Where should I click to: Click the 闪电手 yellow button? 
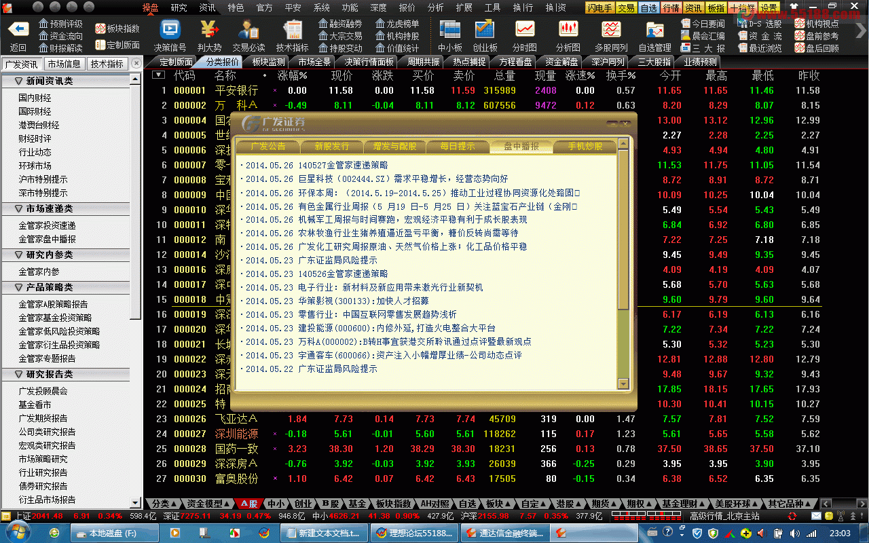point(600,7)
